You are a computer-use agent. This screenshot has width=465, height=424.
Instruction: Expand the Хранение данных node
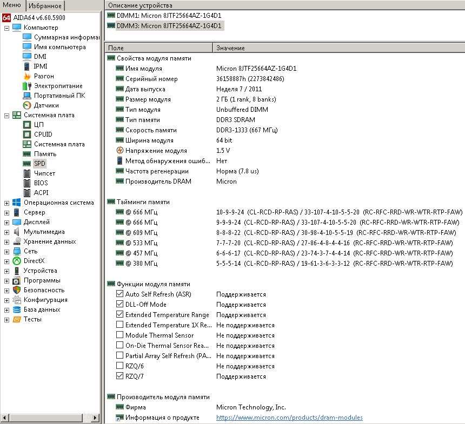[6, 242]
